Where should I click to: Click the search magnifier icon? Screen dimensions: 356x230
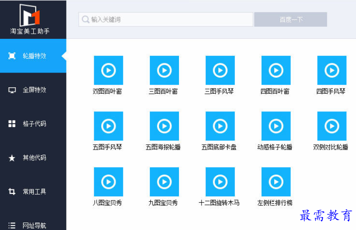click(x=86, y=19)
